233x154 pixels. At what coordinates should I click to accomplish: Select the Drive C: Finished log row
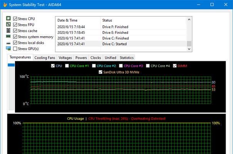(x=121, y=38)
